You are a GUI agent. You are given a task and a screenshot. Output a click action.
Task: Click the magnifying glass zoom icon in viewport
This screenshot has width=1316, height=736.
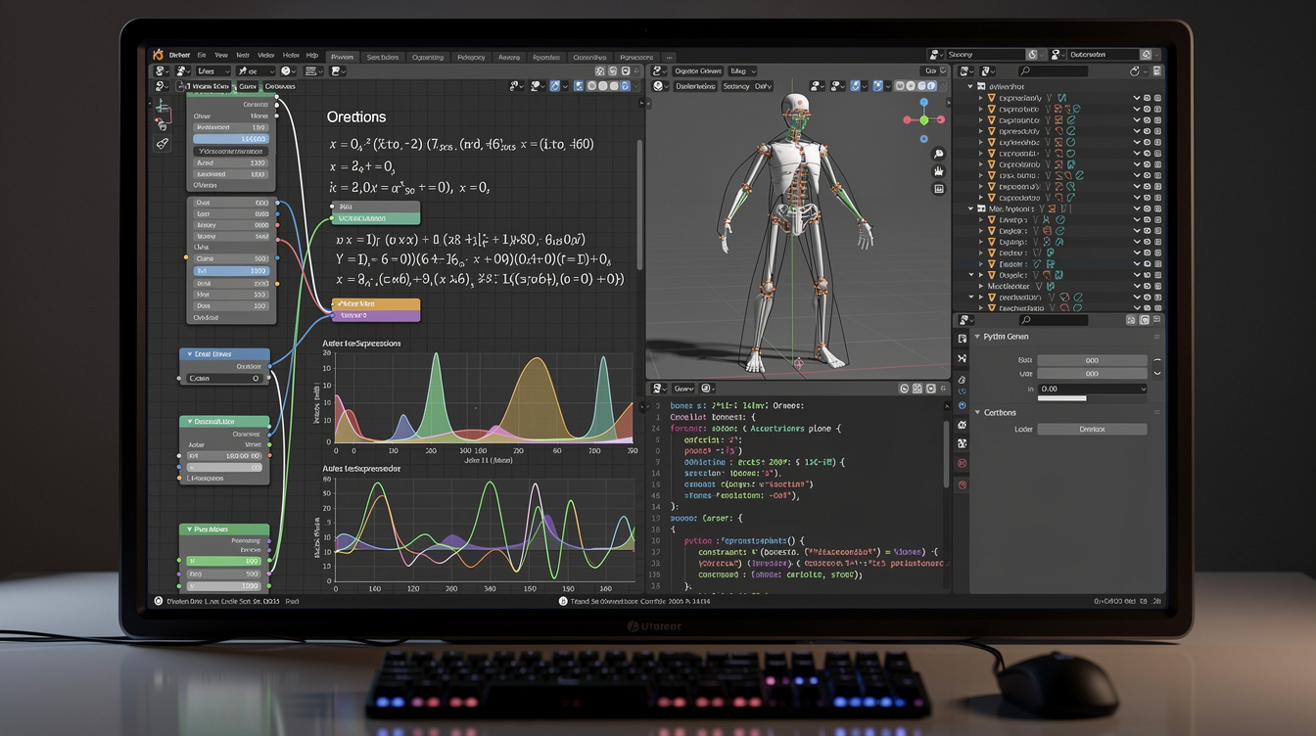pyautogui.click(x=938, y=154)
